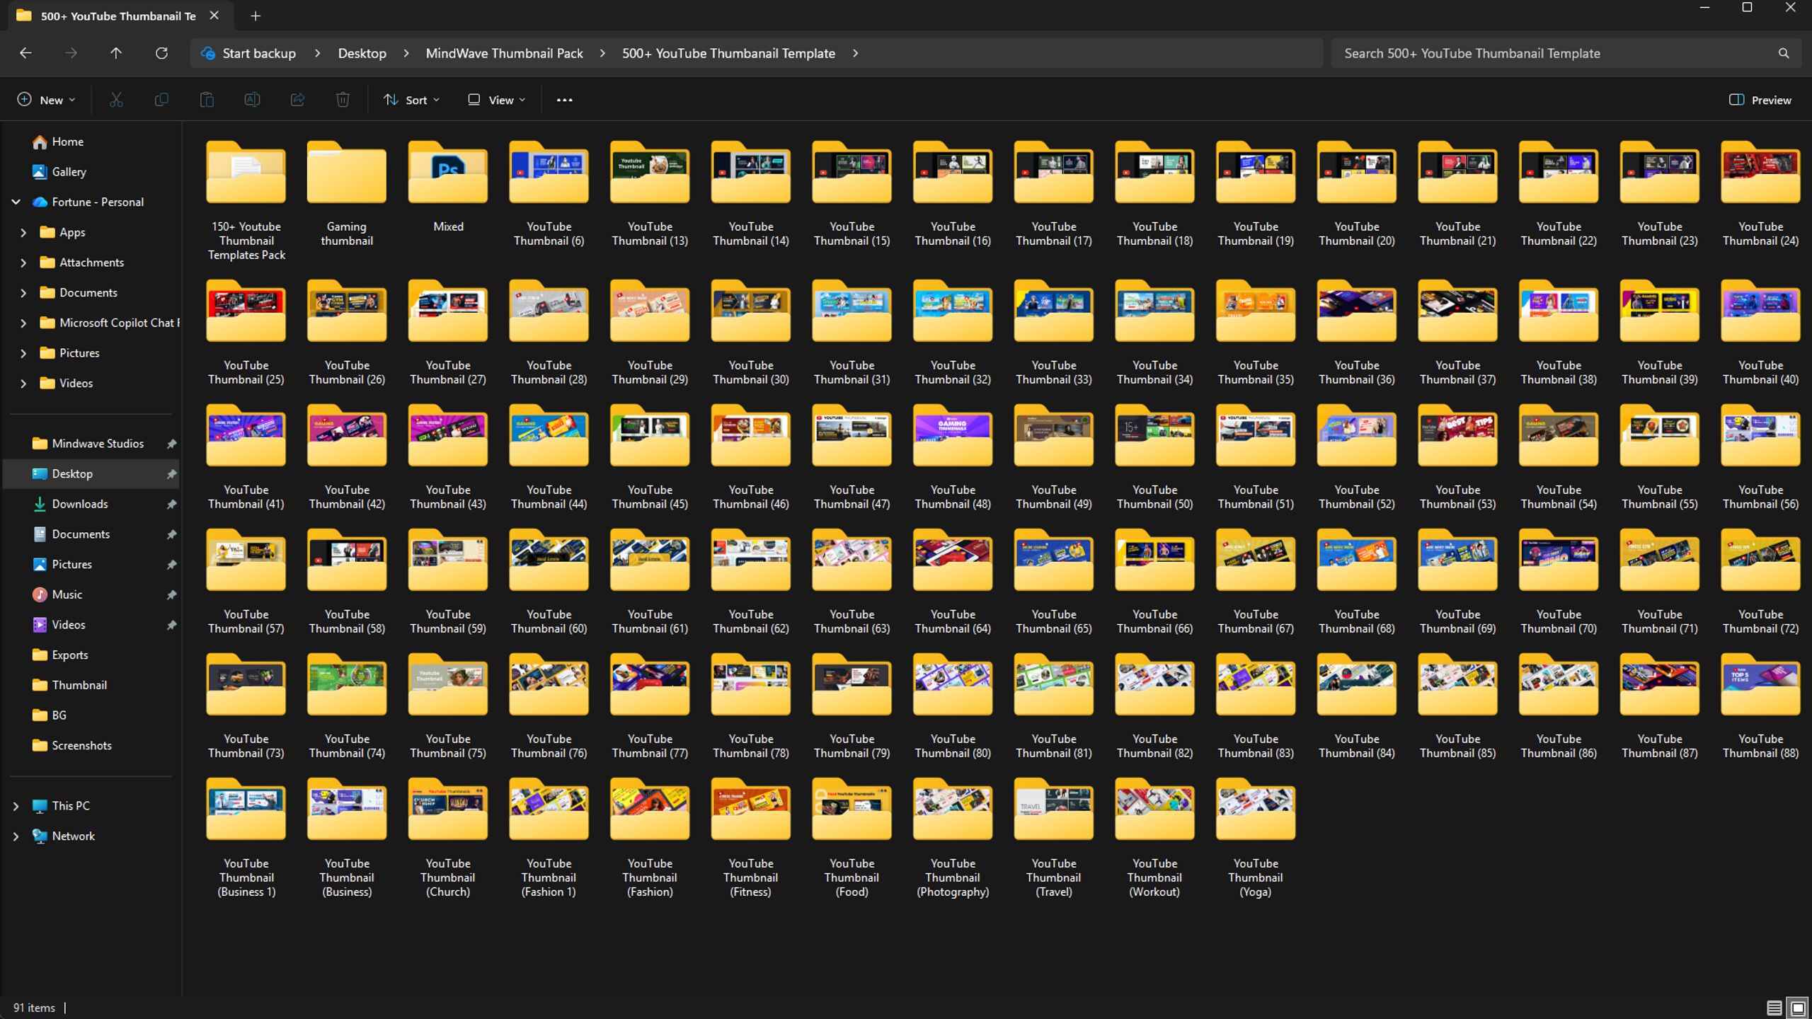Screen dimensions: 1812x1019
Task: Expand the Apps folder tree node
Action: pos(23,232)
